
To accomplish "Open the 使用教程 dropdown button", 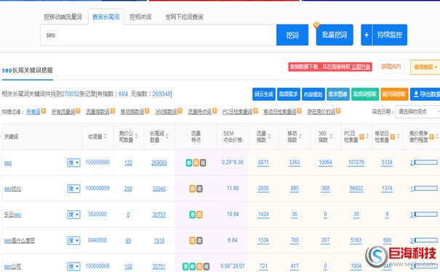I will point(425,67).
